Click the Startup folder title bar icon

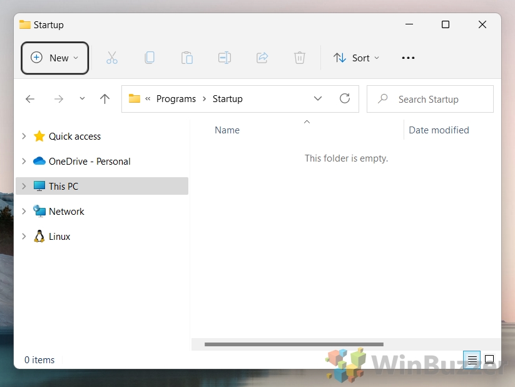[24, 24]
